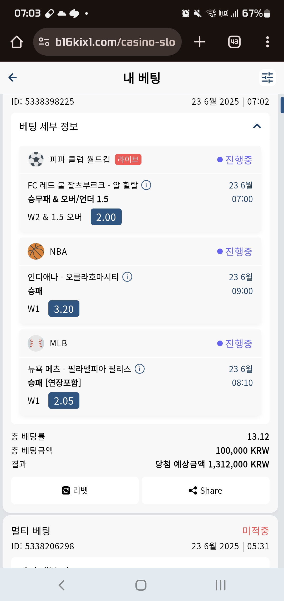Screen dimensions: 284x601
Task: Tap info icon for Mets vs Phillies
Action: [140, 369]
